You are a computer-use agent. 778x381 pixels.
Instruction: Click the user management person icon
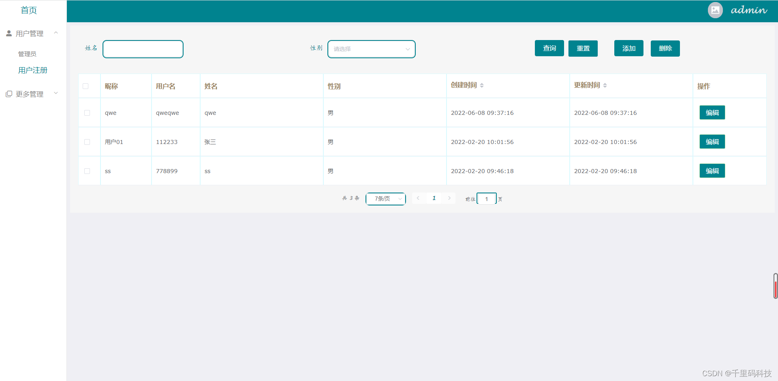[9, 33]
